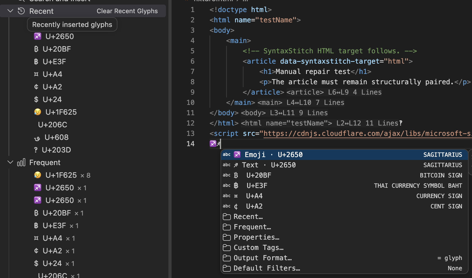Click Bitcoin glyph icon in Recent row
The width and height of the screenshot is (472, 278).
(x=36, y=49)
